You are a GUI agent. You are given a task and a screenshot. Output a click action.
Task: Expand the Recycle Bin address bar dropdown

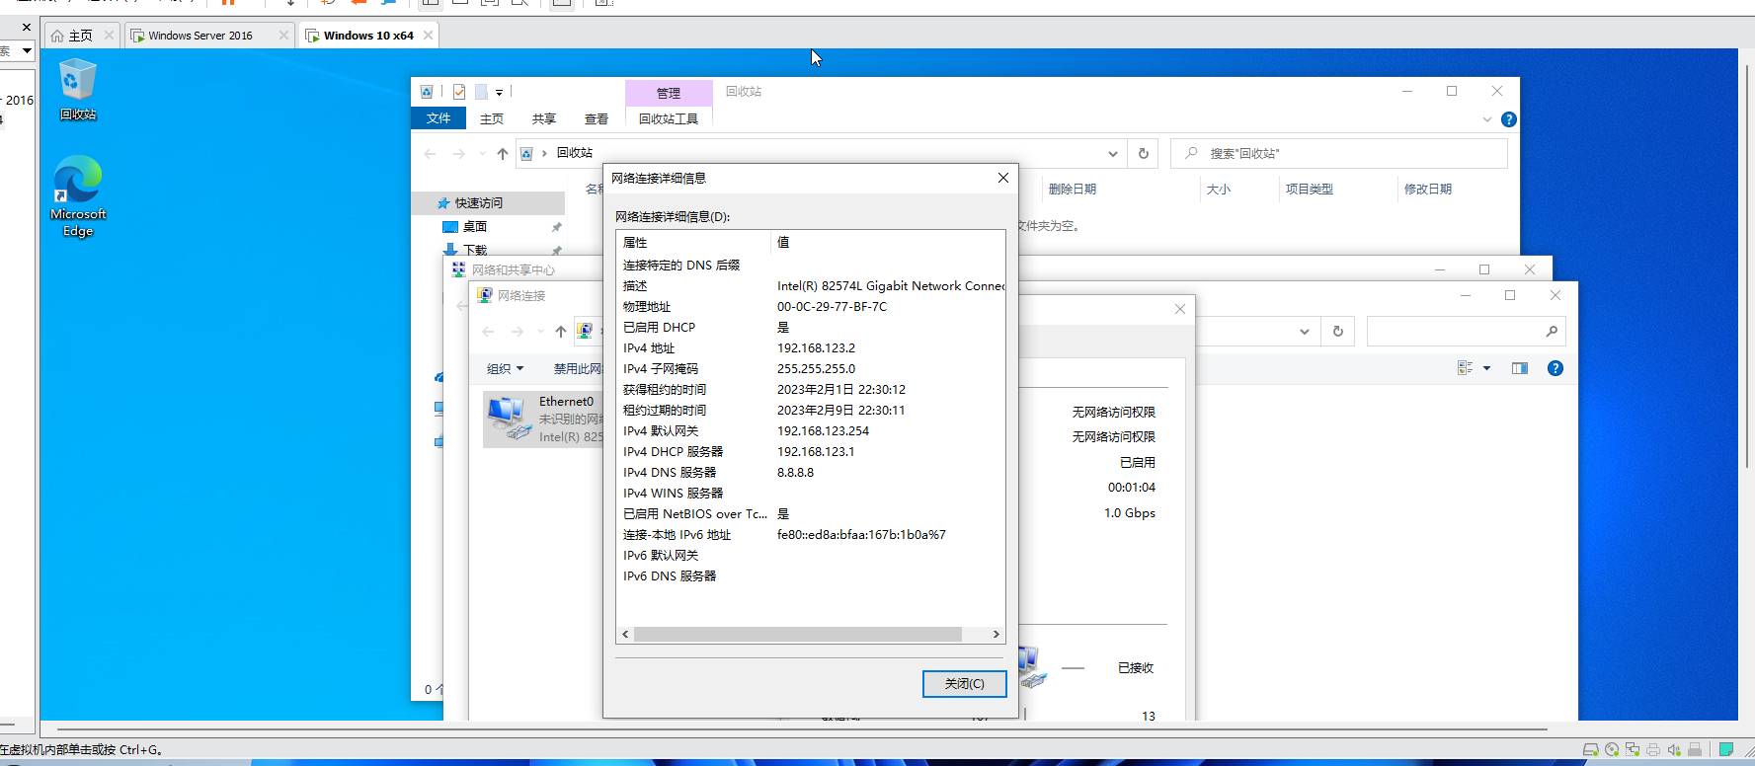coord(1113,153)
